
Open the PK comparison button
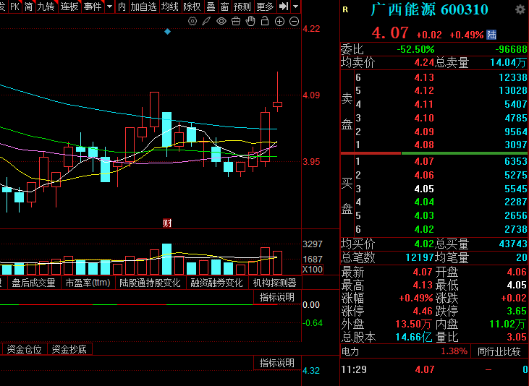pos(14,6)
